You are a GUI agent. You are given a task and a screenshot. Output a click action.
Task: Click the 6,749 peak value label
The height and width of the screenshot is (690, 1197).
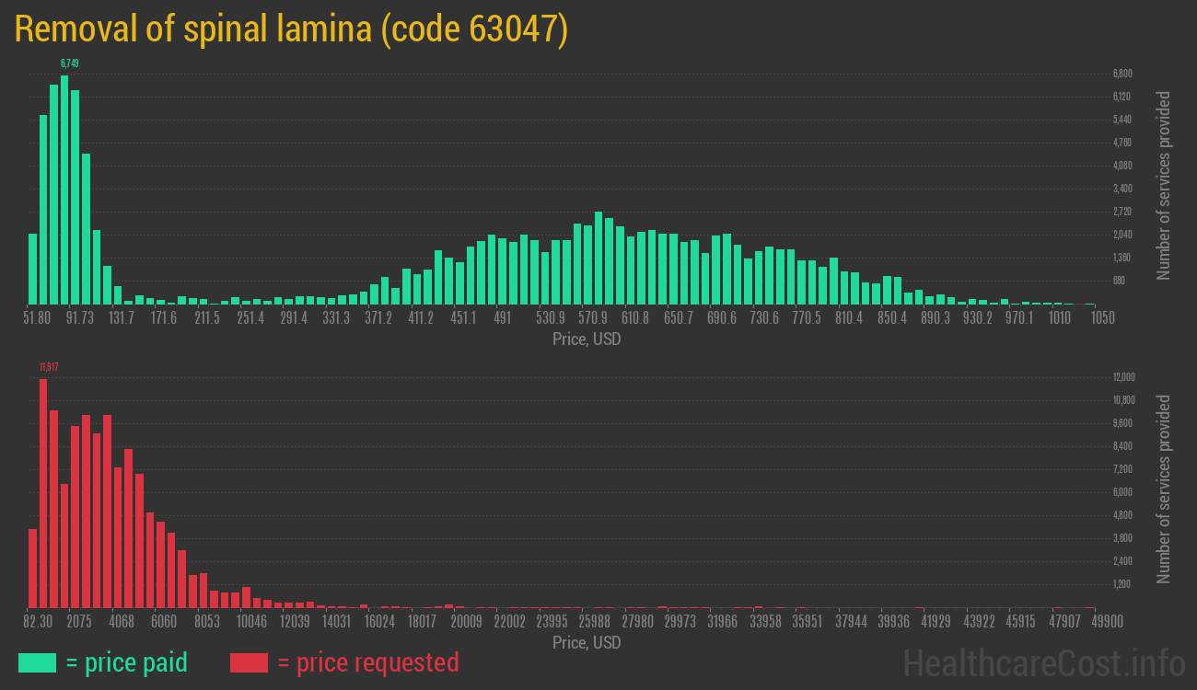pos(69,63)
